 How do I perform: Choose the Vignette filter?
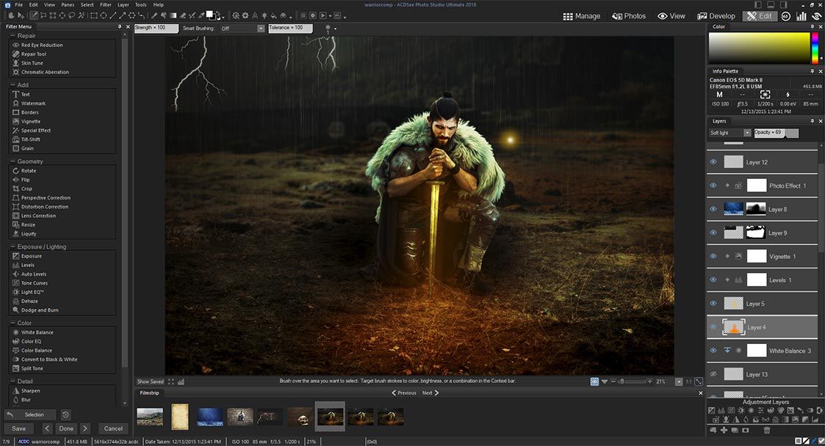tap(31, 122)
